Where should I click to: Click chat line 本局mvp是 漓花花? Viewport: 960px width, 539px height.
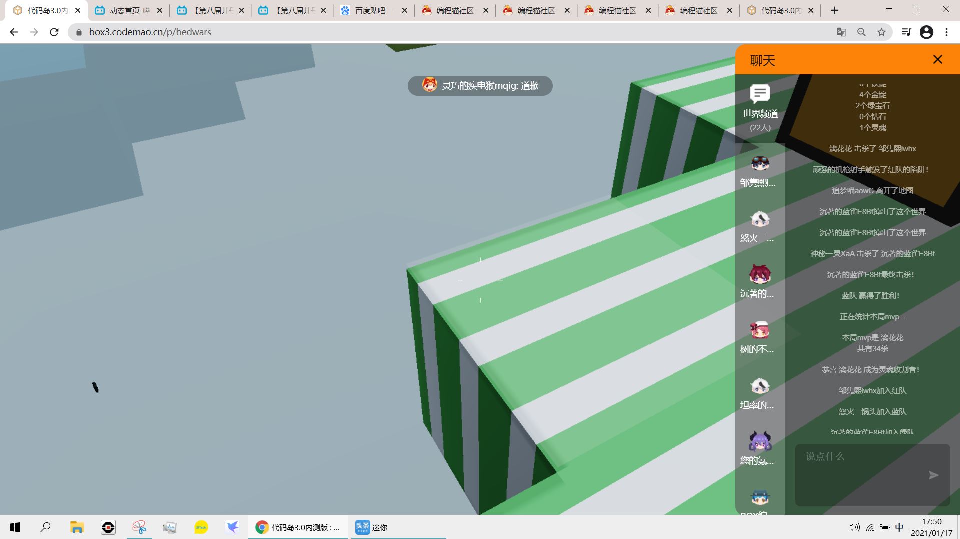[872, 338]
